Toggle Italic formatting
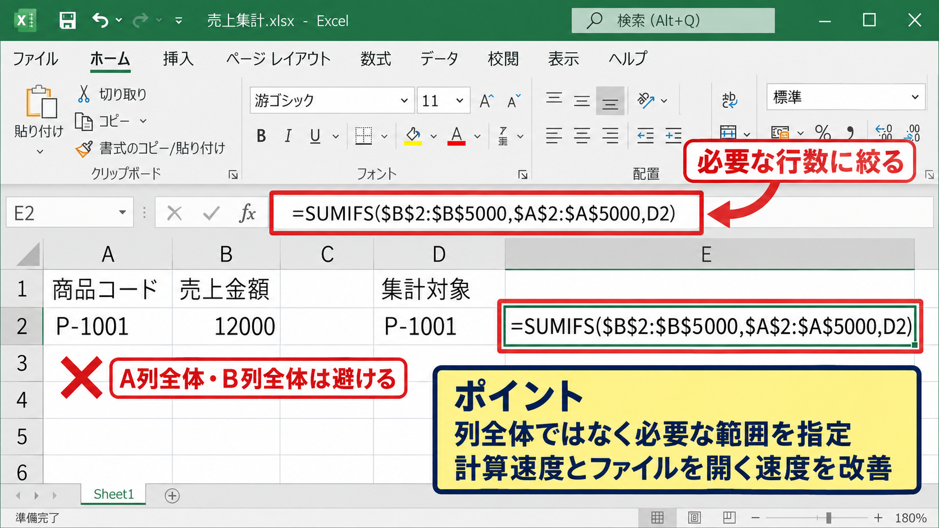This screenshot has height=528, width=939. (x=288, y=136)
